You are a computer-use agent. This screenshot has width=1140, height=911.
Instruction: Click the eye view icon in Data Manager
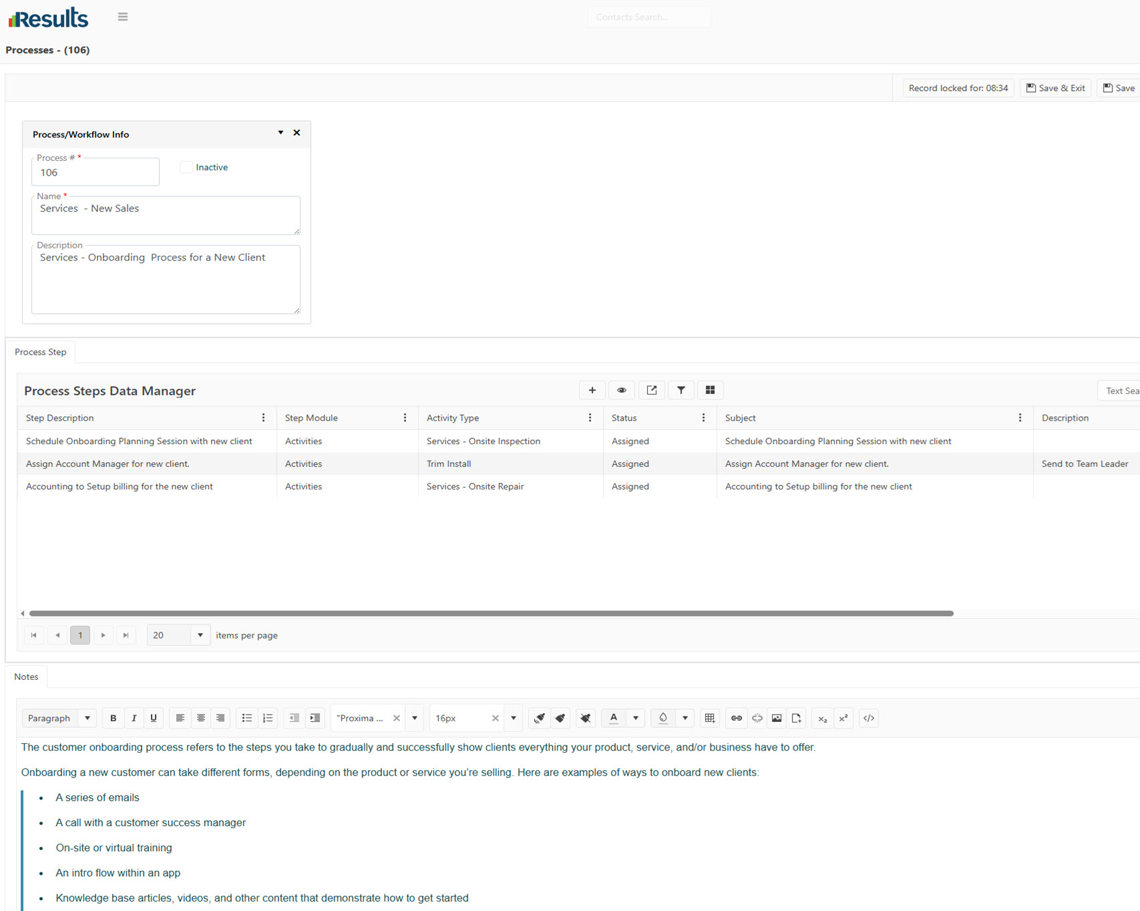[621, 390]
